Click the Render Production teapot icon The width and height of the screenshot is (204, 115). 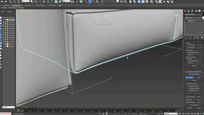point(164,2)
